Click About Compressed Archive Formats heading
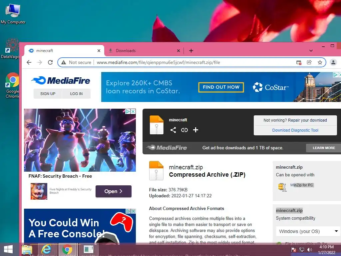 186,208
